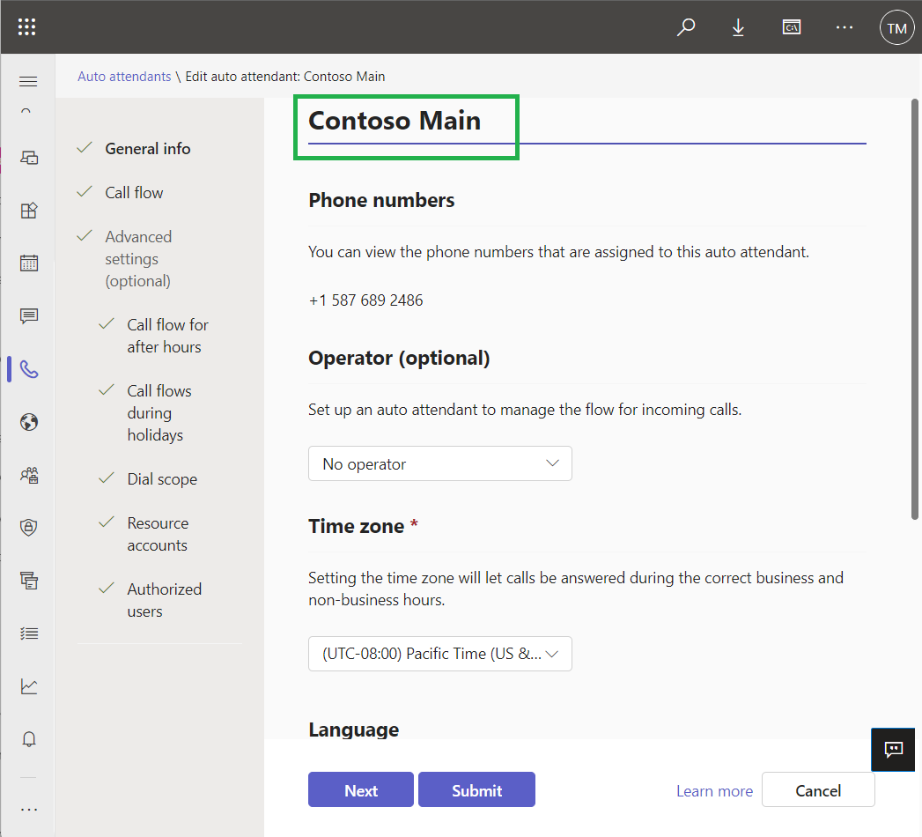Viewport: 922px width, 837px height.
Task: Click the Submit button
Action: click(x=476, y=790)
